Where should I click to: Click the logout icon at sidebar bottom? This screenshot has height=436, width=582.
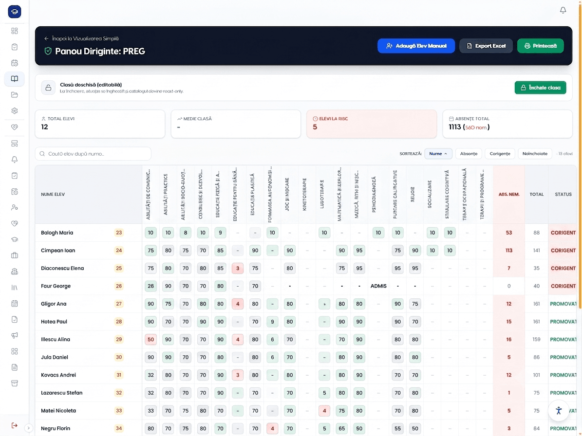(15, 425)
